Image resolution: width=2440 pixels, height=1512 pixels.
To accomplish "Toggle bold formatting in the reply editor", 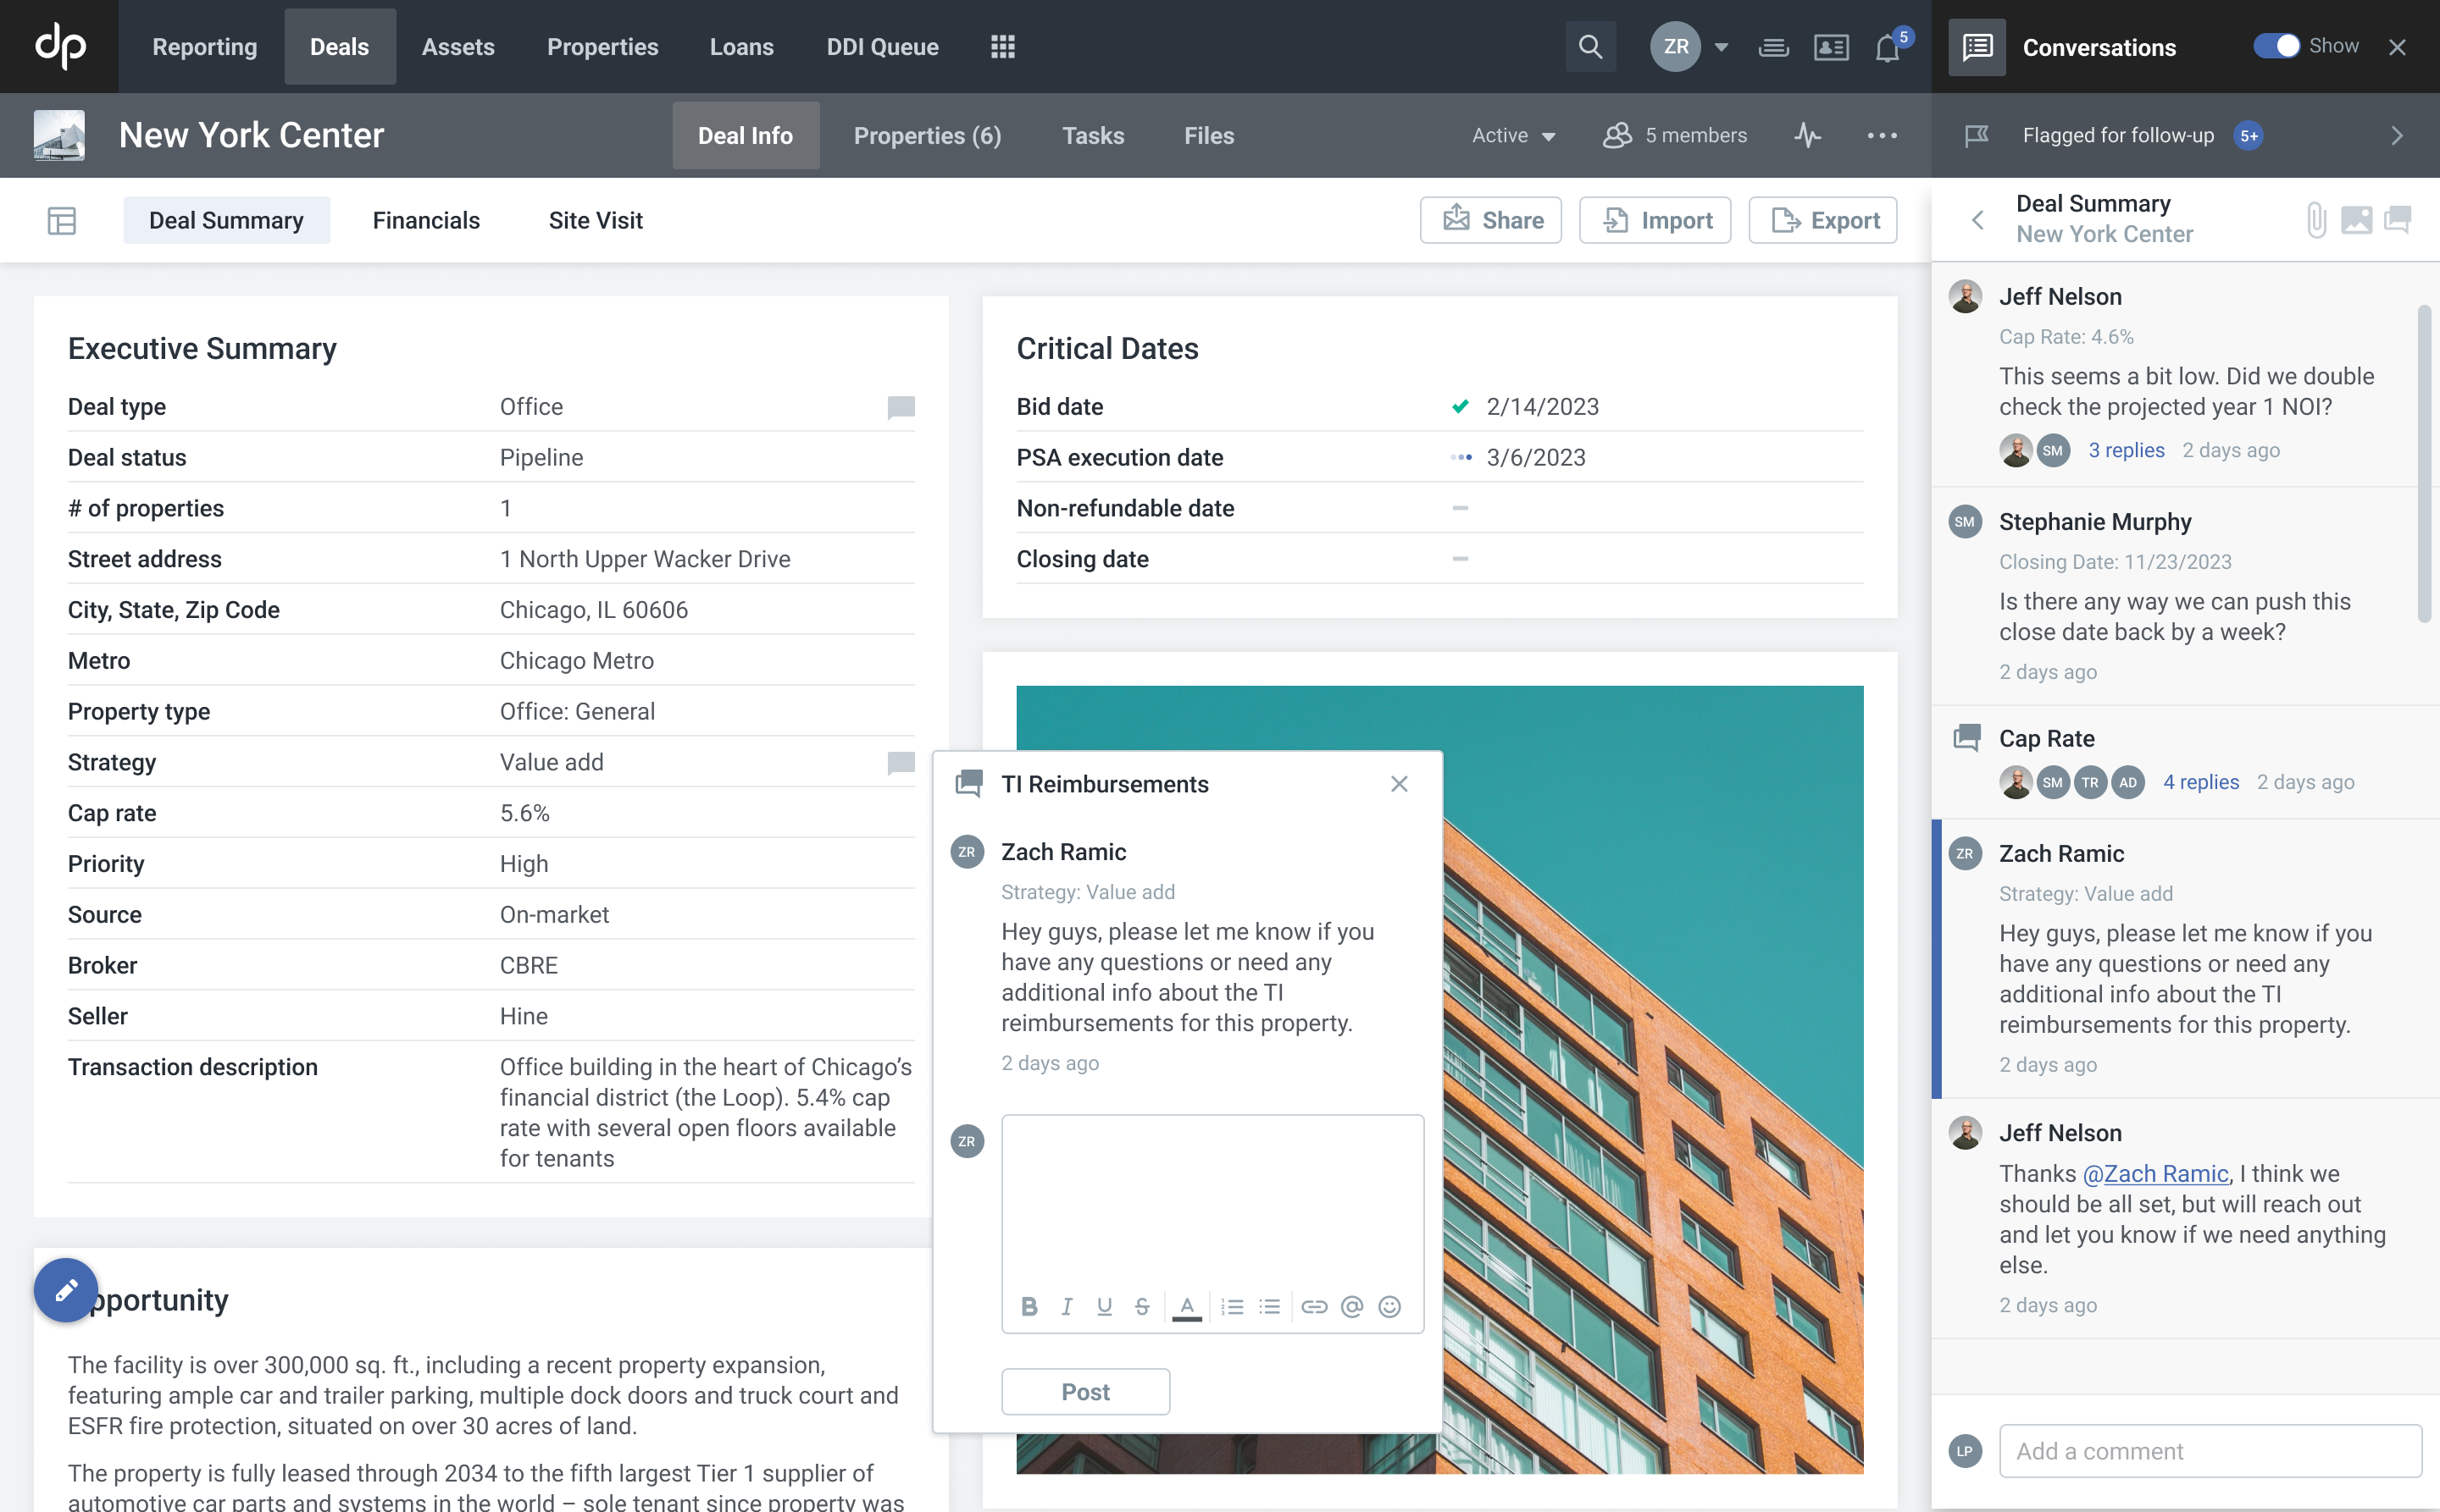I will [1029, 1307].
